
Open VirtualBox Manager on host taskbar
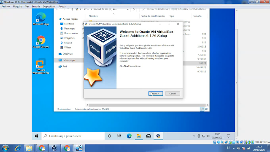click(54, 148)
